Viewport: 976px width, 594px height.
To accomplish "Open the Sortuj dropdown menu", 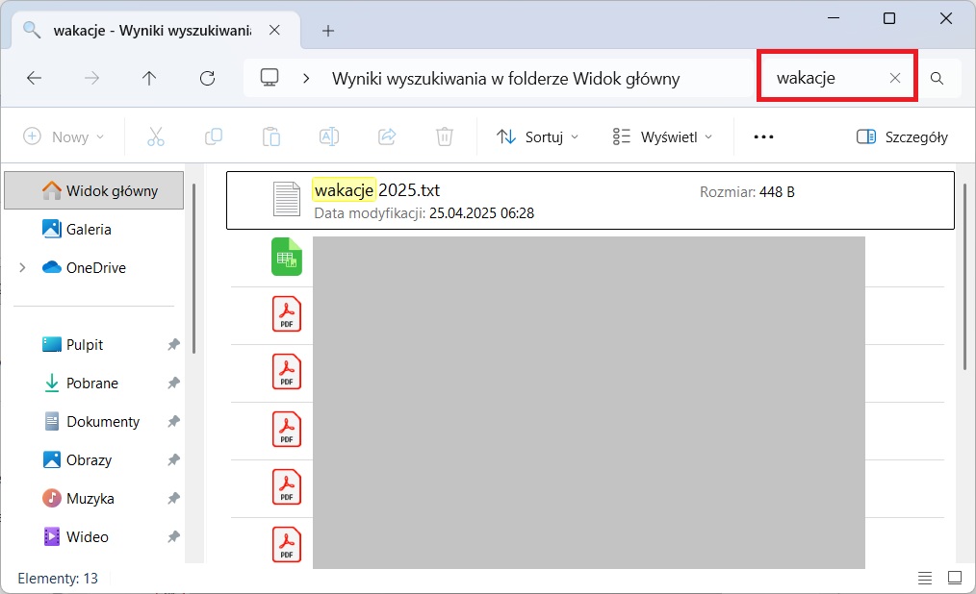I will pos(538,136).
